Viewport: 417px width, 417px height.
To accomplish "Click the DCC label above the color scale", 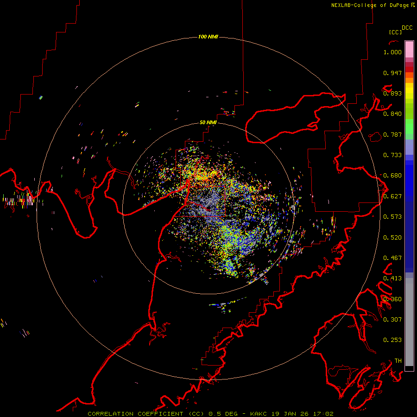I will coord(407,28).
